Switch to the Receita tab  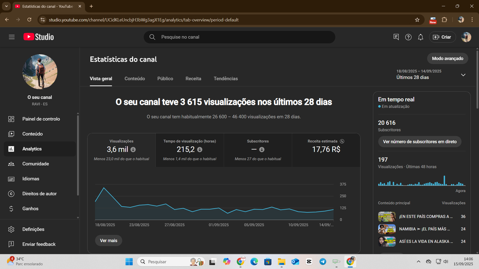coord(193,79)
